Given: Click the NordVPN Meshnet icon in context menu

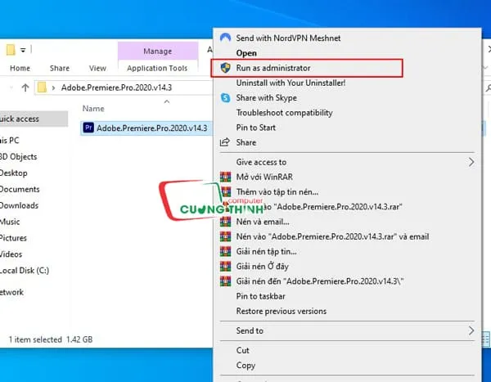Looking at the screenshot, I should (x=225, y=38).
